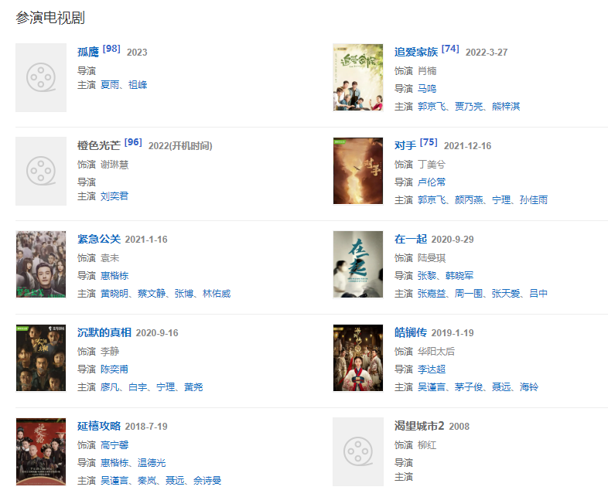Open actor 吴谨言 under 皓镧传

coord(432,387)
